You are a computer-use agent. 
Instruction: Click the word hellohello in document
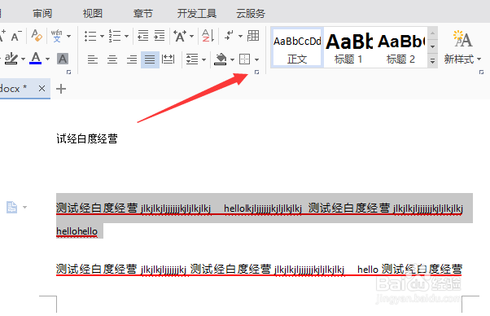(77, 231)
